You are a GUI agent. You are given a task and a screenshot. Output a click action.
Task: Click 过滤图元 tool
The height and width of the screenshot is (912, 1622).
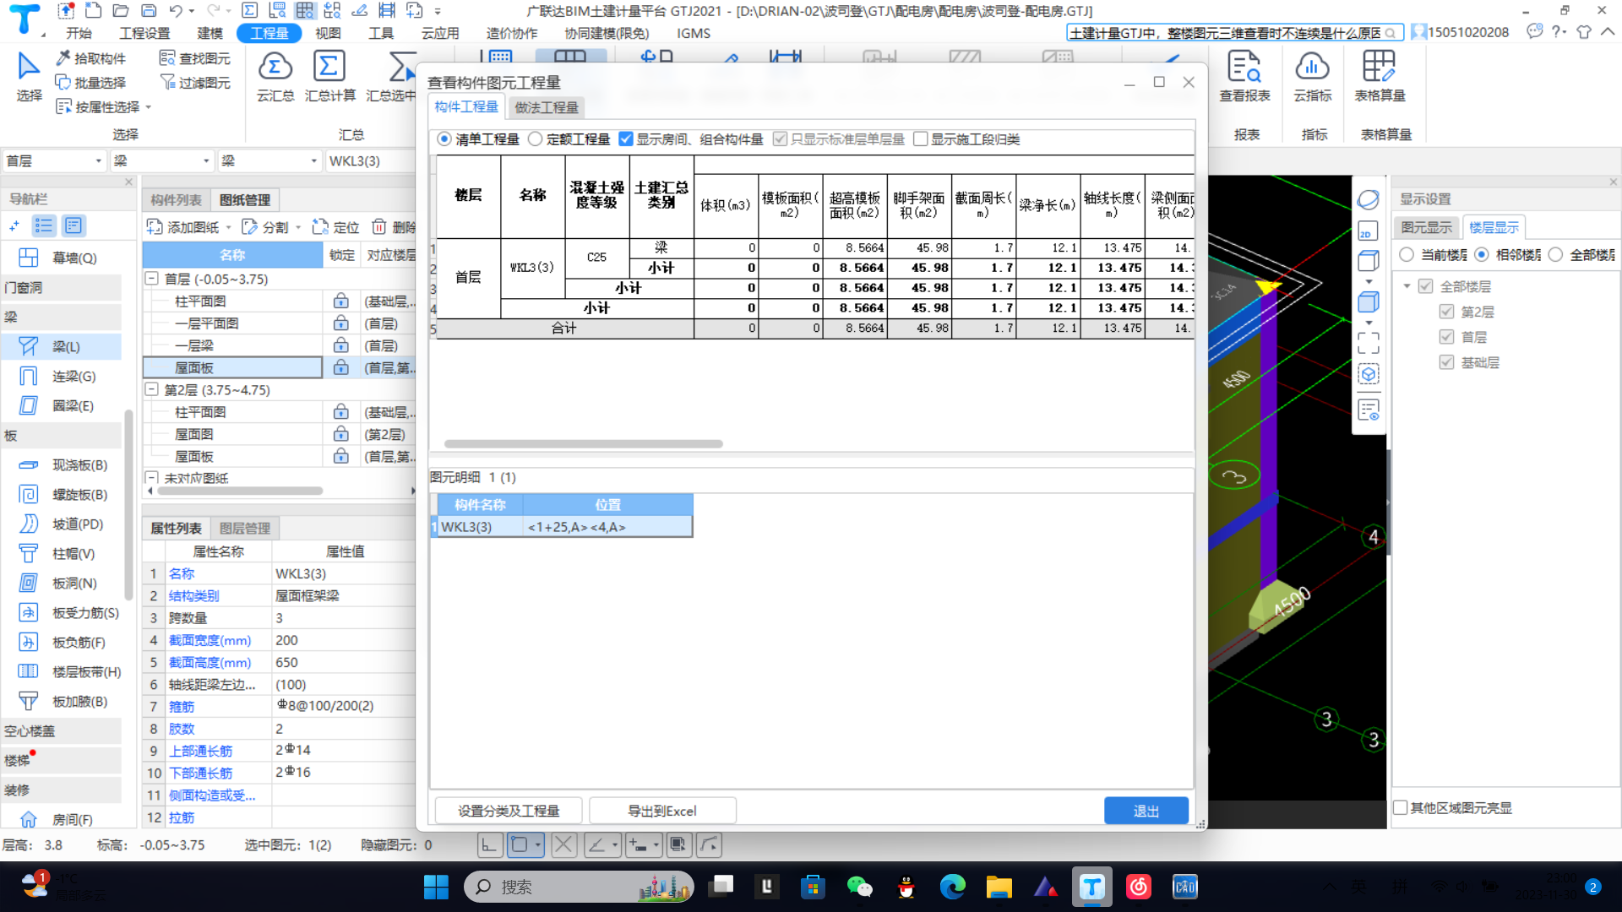click(x=195, y=83)
